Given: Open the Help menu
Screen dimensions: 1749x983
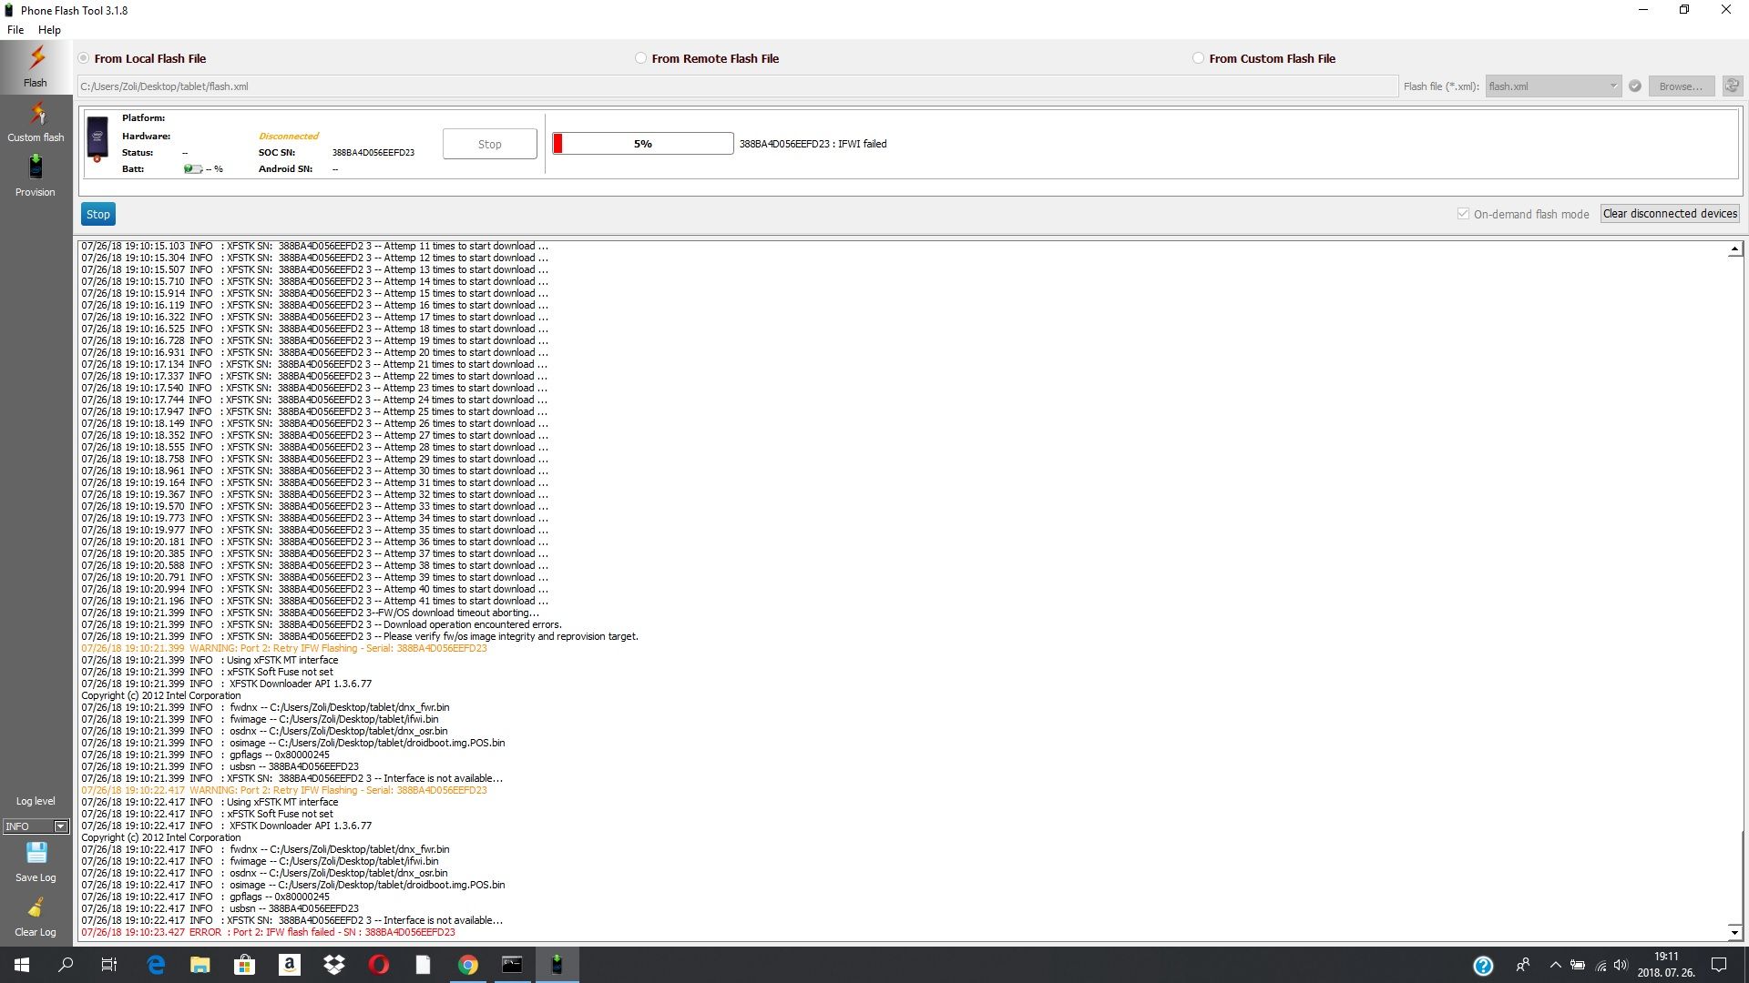Looking at the screenshot, I should coord(49,30).
